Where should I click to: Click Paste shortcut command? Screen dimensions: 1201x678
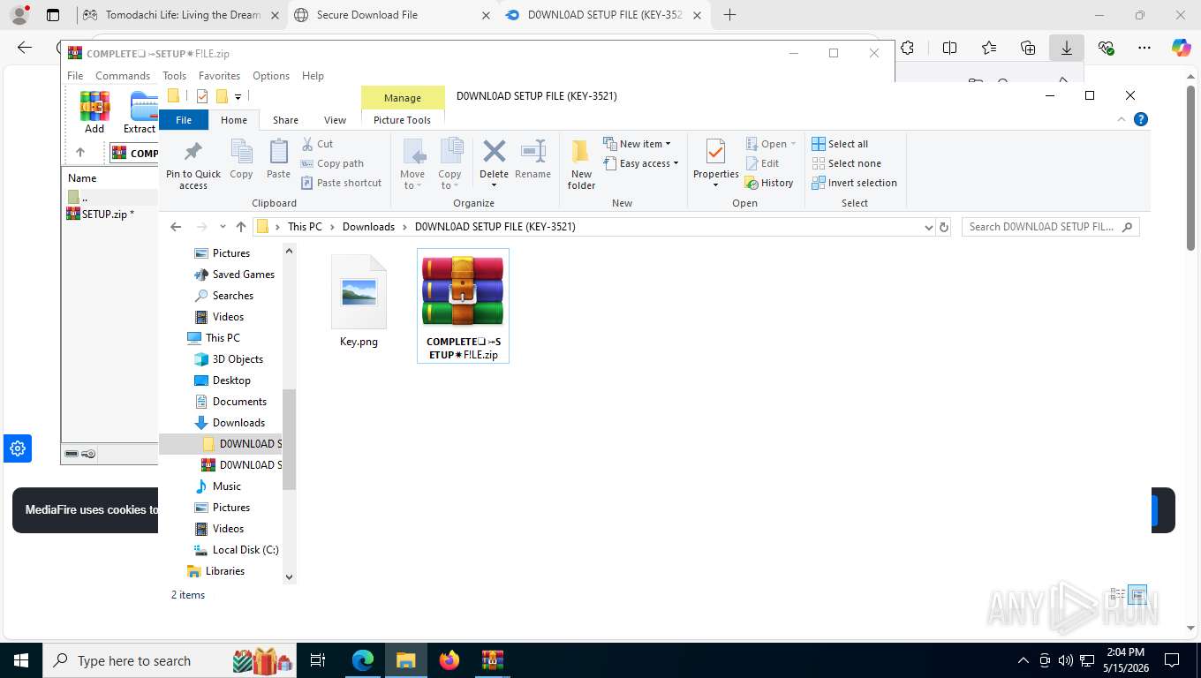point(341,183)
